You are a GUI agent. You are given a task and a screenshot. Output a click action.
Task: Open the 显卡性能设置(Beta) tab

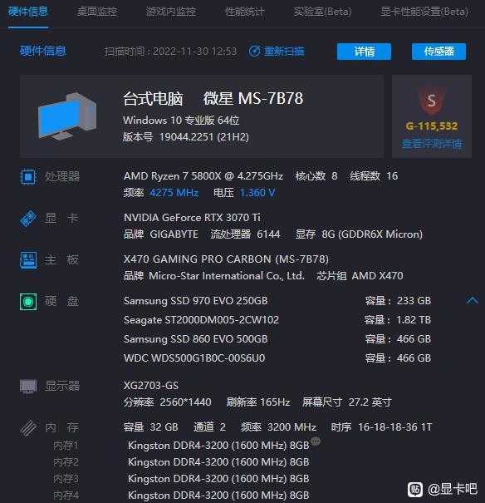[x=424, y=12]
